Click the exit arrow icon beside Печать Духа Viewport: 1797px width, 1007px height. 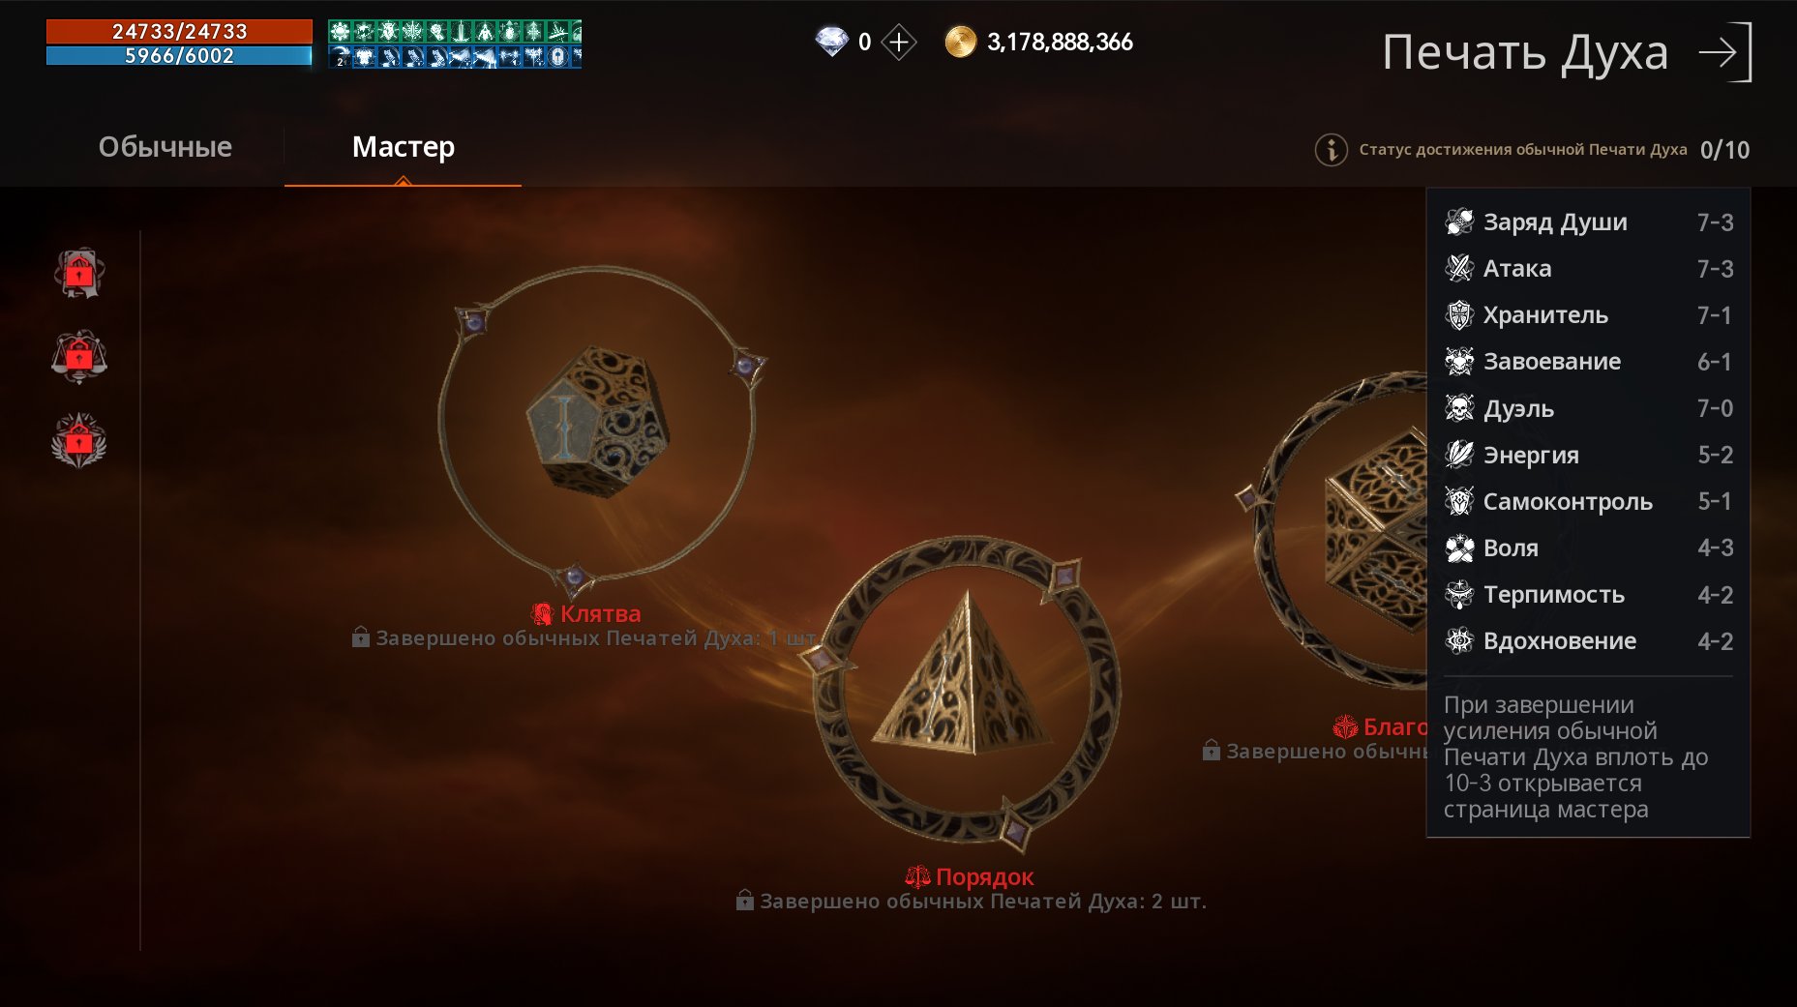click(x=1725, y=52)
